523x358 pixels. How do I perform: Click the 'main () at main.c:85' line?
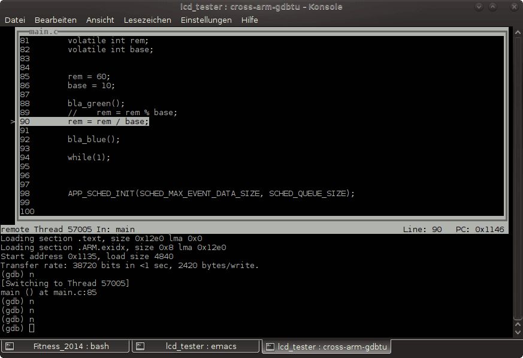(x=49, y=293)
